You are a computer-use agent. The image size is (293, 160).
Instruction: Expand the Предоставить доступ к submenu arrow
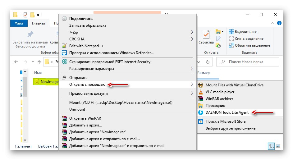coord(192,94)
